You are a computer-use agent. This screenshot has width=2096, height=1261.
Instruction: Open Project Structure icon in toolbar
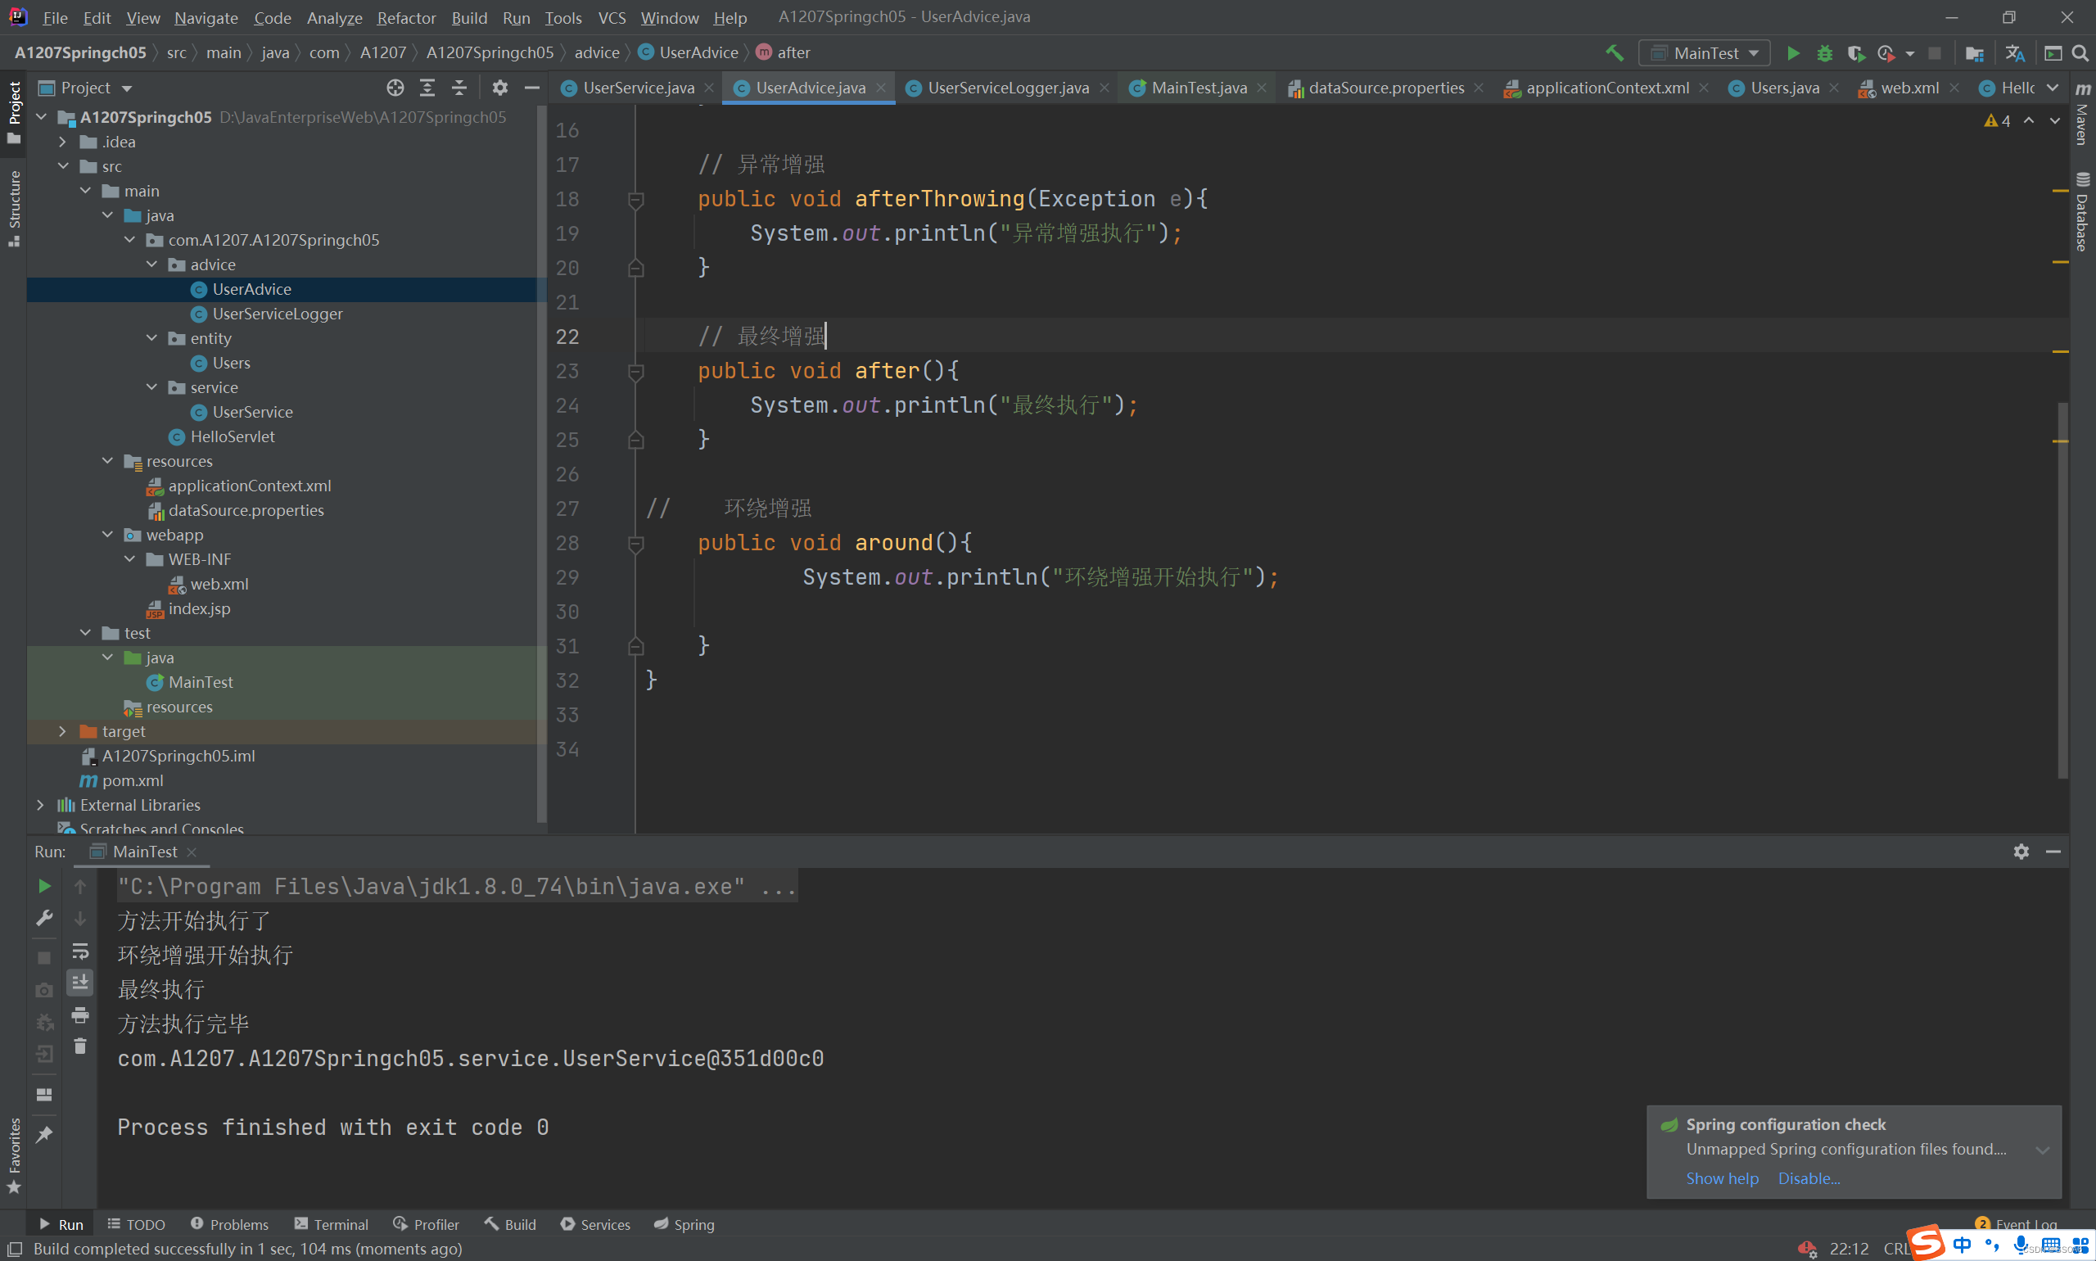pos(1974,52)
